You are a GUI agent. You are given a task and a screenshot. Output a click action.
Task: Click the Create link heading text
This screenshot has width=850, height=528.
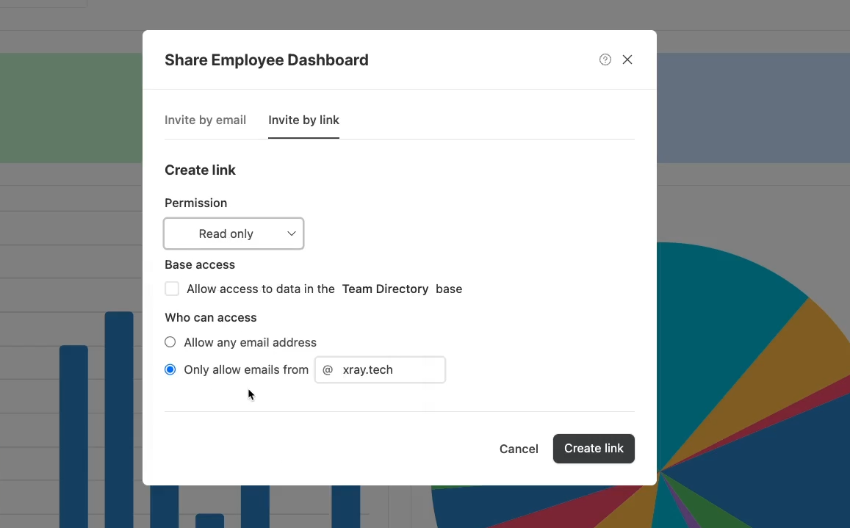tap(200, 170)
